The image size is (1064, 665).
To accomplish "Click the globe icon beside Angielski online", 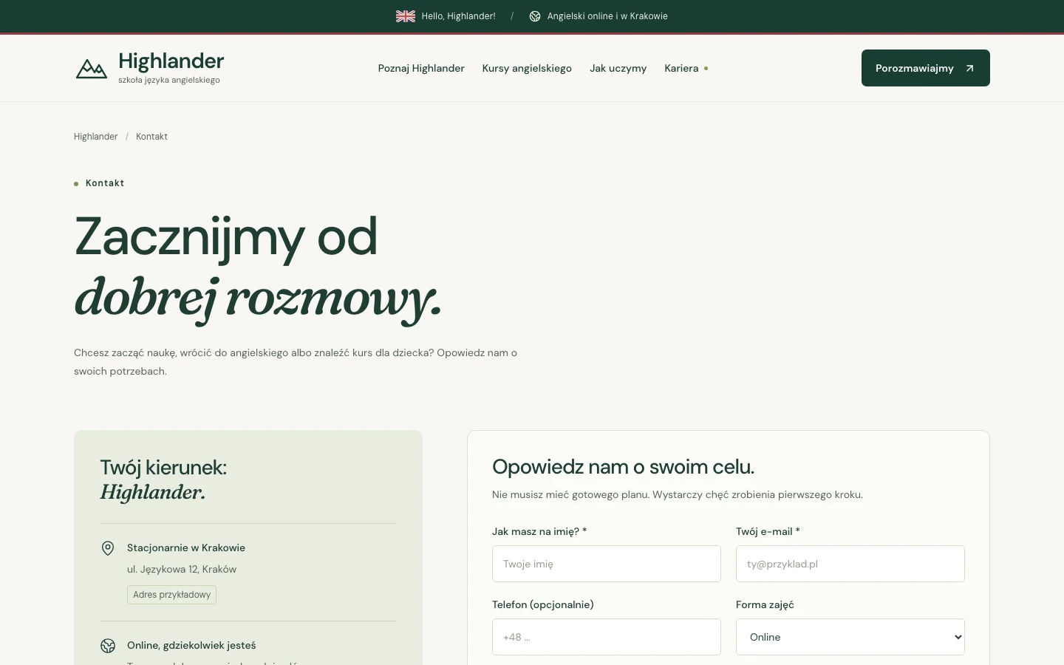I will [x=535, y=16].
